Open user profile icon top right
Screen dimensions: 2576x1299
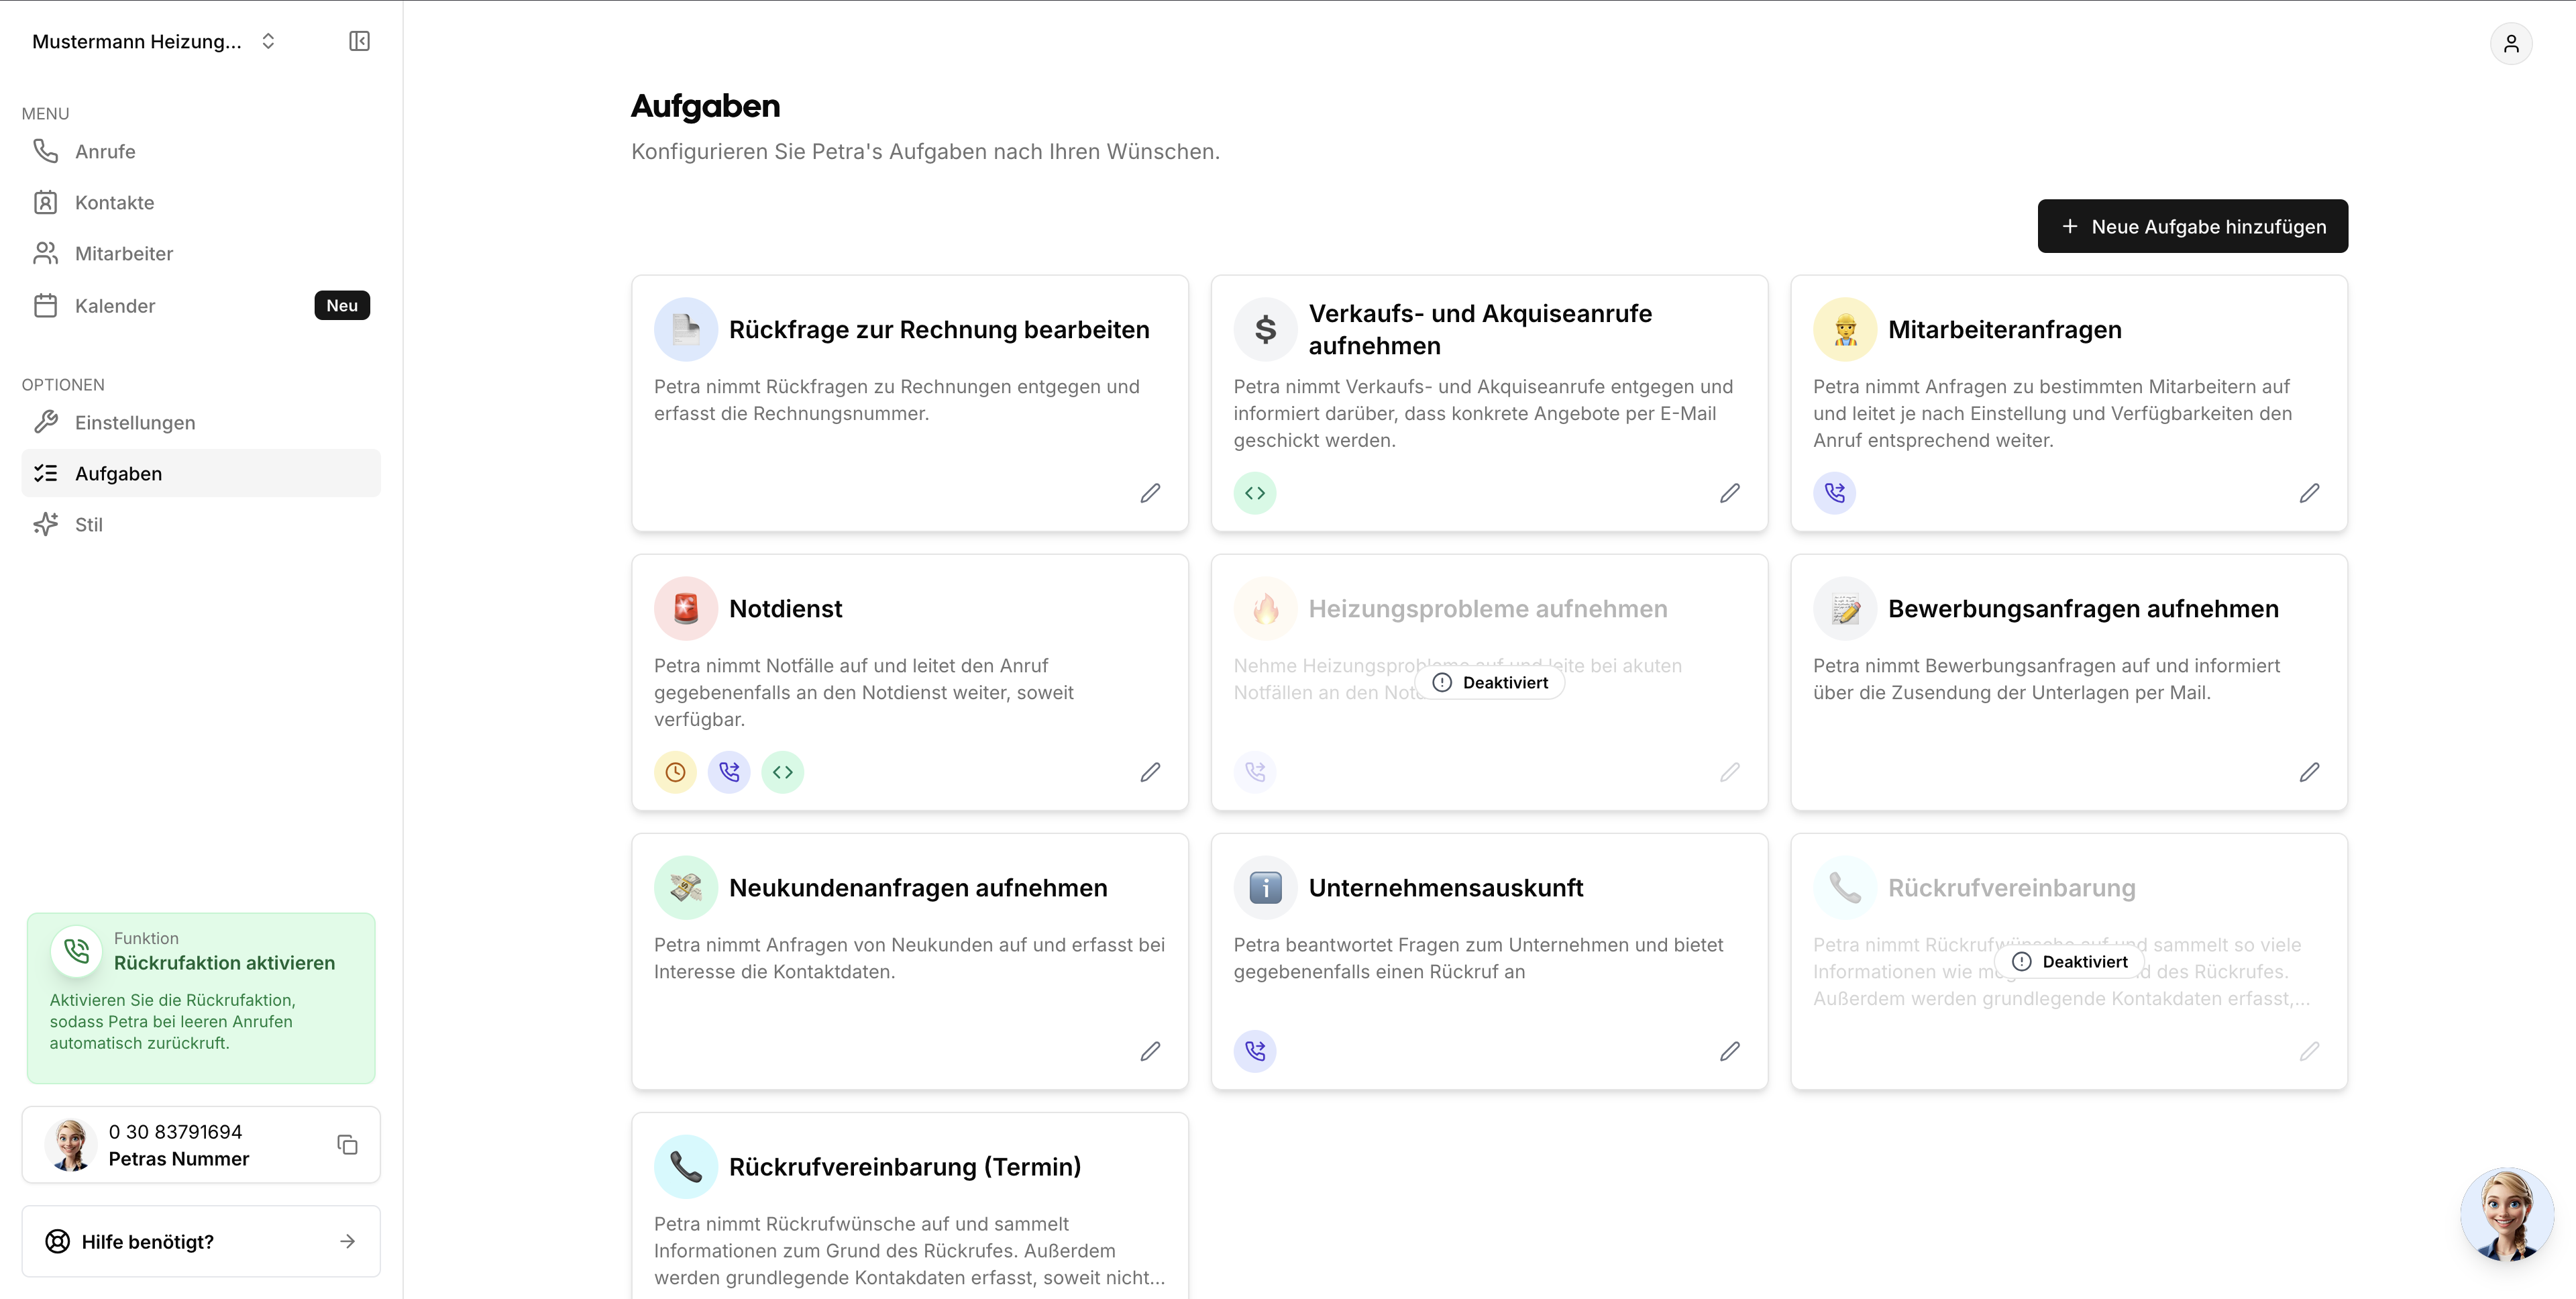click(x=2510, y=44)
